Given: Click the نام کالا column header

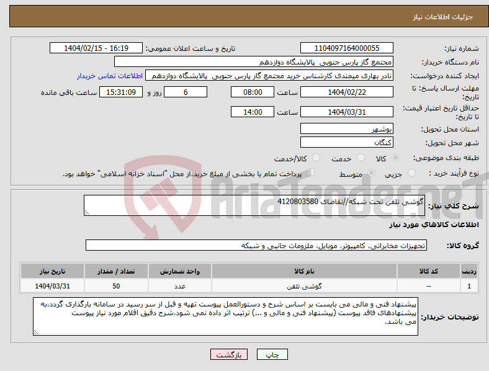Looking at the screenshot, I should tap(304, 271).
